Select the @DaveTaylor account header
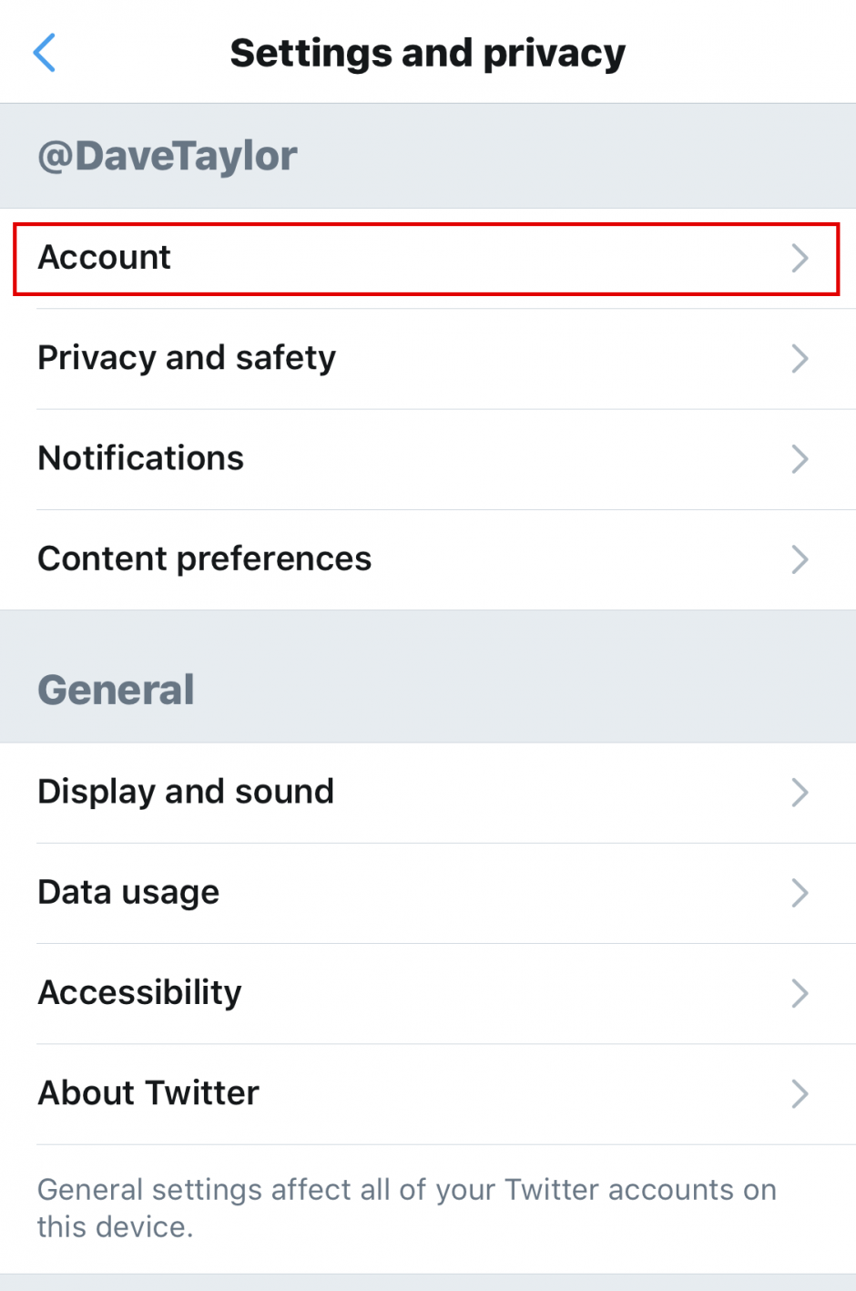Viewport: 856px width, 1291px height. 167,155
